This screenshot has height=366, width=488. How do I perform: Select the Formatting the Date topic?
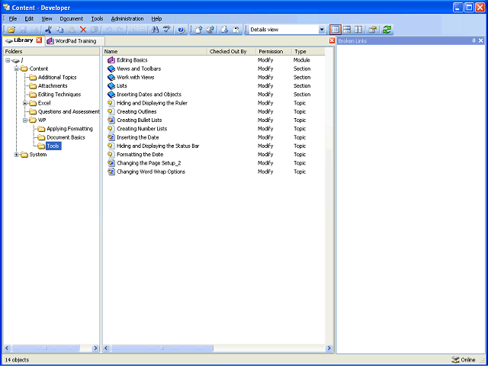point(140,155)
